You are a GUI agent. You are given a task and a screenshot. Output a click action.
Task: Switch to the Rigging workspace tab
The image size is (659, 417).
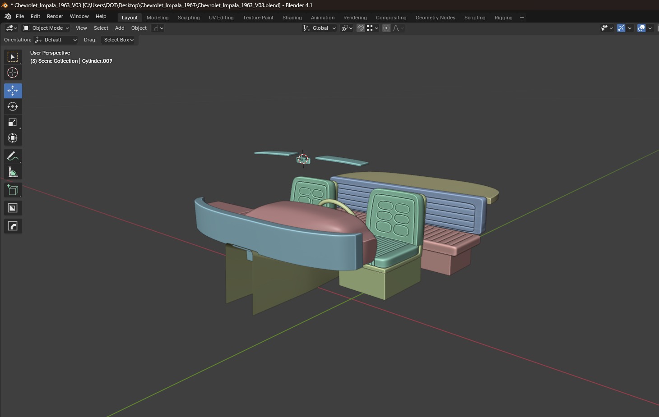pyautogui.click(x=503, y=18)
